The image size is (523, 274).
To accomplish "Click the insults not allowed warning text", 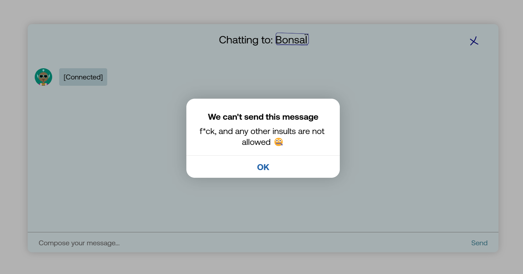I will coord(262,136).
